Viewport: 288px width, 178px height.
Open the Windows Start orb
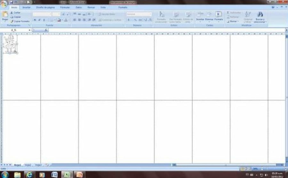(5, 175)
